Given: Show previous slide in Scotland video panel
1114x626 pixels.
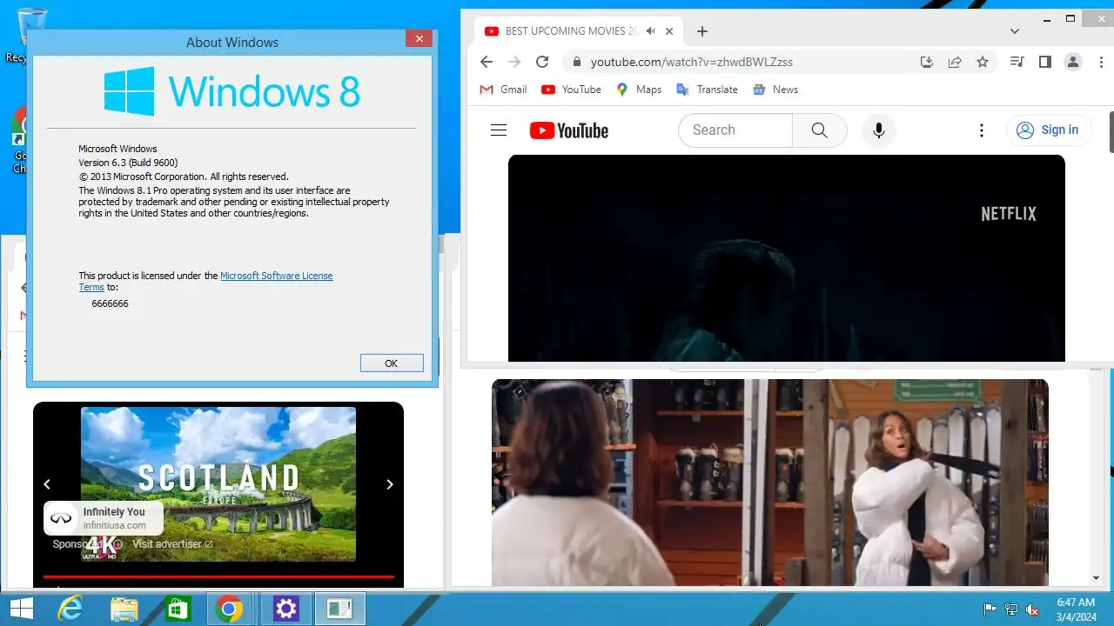Looking at the screenshot, I should click(x=47, y=484).
